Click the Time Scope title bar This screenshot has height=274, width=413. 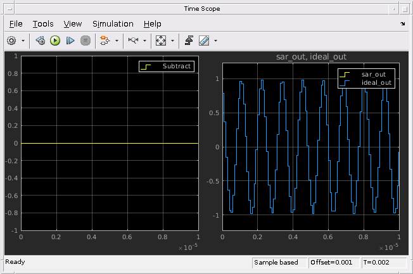(x=202, y=9)
